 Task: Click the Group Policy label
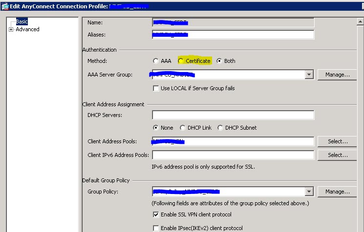point(103,192)
